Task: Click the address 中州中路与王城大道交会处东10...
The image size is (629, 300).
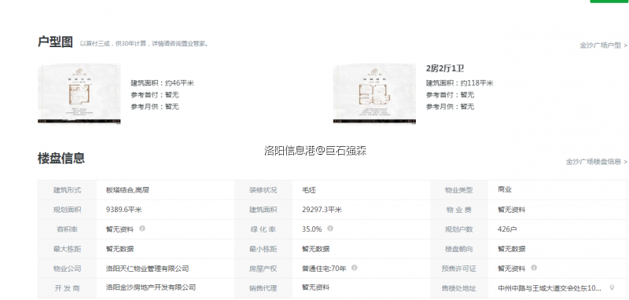Action: pos(550,287)
